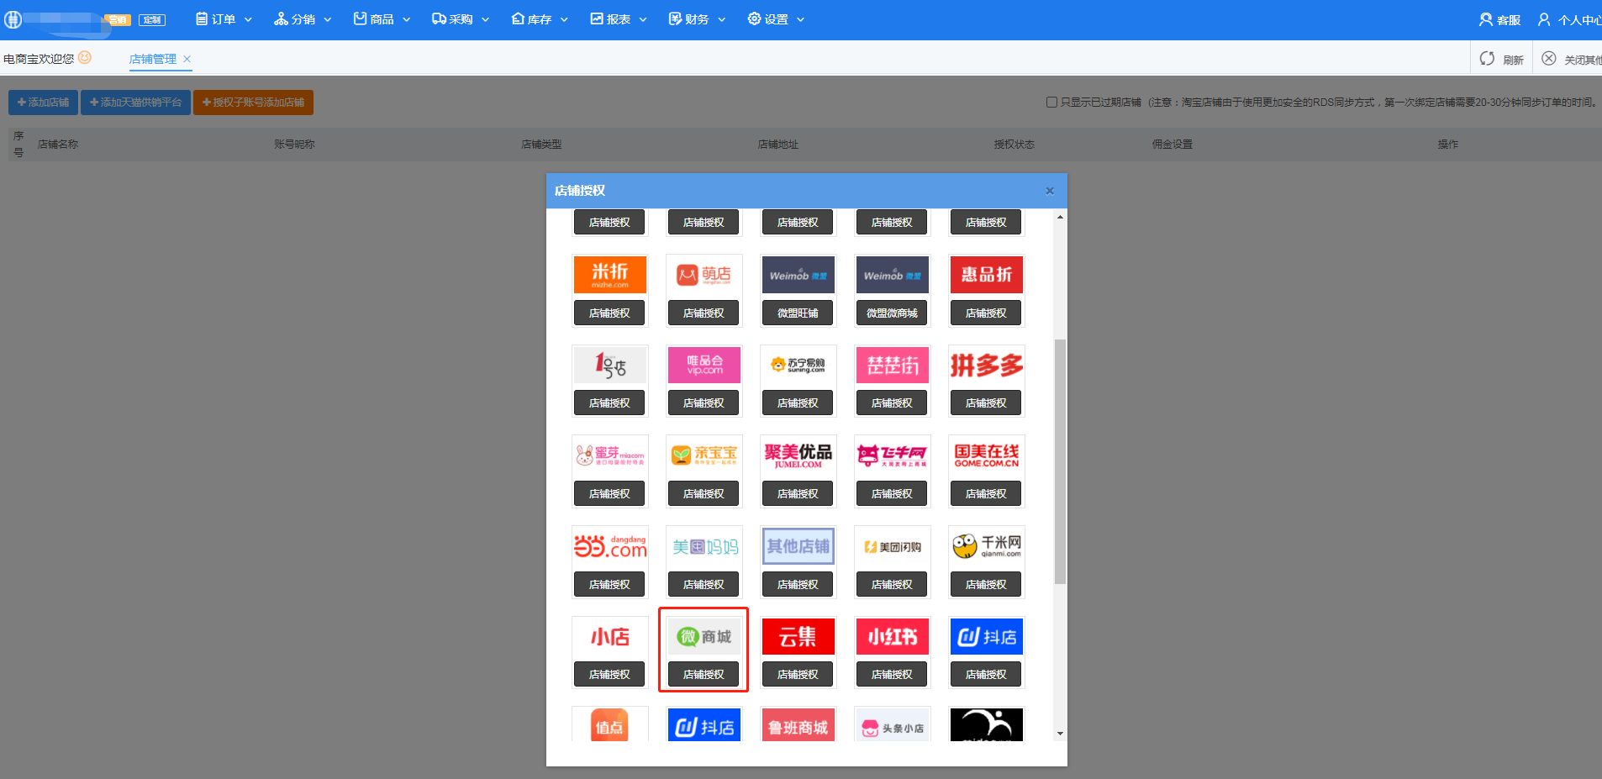Click 添加天猫供销平台 button
The width and height of the screenshot is (1602, 779).
(135, 103)
